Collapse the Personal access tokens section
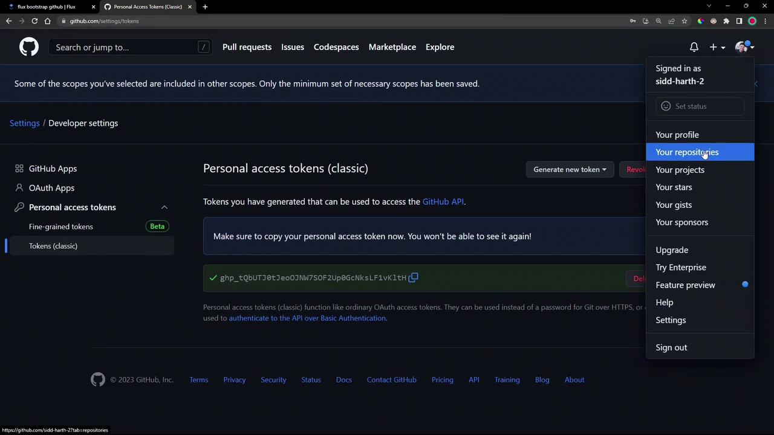Image resolution: width=774 pixels, height=435 pixels. click(164, 207)
